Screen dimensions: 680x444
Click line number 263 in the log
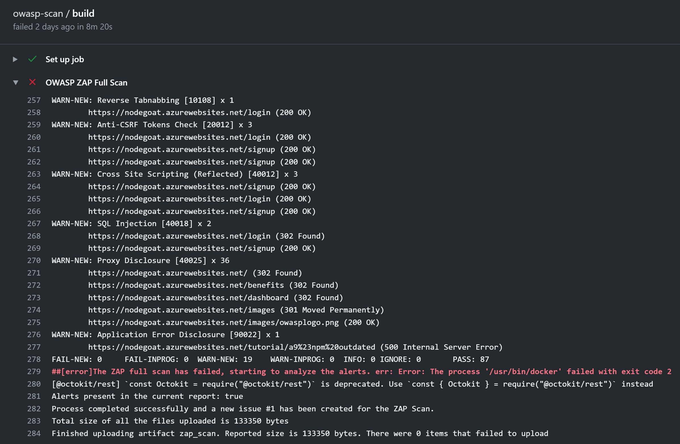(x=34, y=174)
